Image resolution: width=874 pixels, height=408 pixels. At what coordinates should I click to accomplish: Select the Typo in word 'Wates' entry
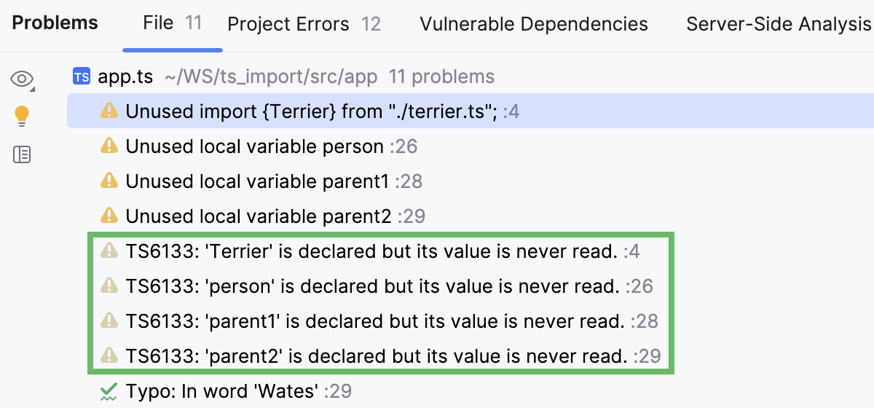(x=221, y=392)
